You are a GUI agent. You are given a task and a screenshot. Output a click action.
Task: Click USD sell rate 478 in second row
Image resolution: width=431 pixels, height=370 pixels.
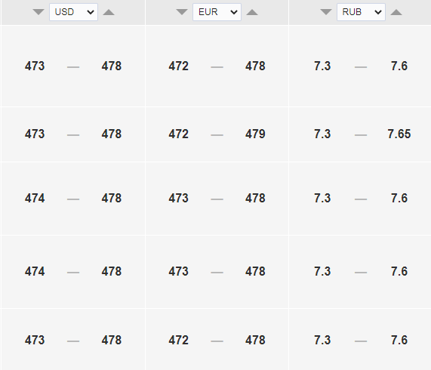click(112, 134)
